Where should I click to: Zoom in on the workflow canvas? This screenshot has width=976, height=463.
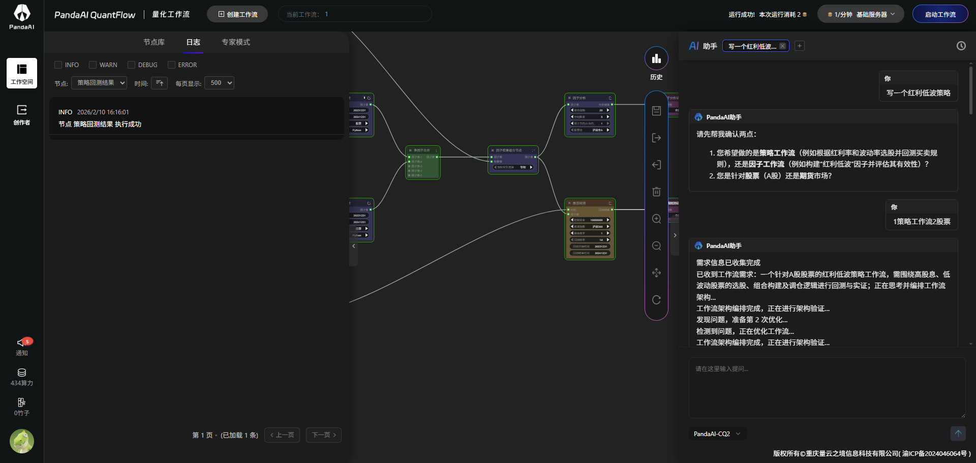656,219
